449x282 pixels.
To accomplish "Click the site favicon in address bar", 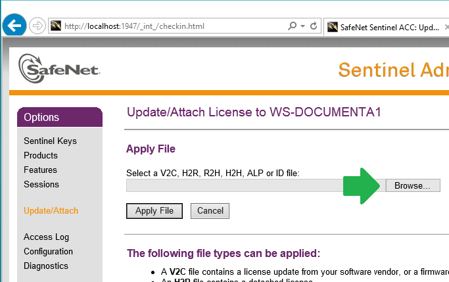I will (x=56, y=26).
